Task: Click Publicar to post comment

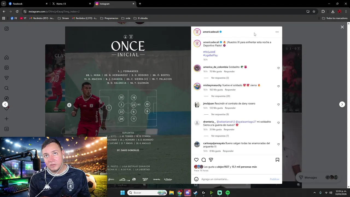Action: pyautogui.click(x=274, y=179)
